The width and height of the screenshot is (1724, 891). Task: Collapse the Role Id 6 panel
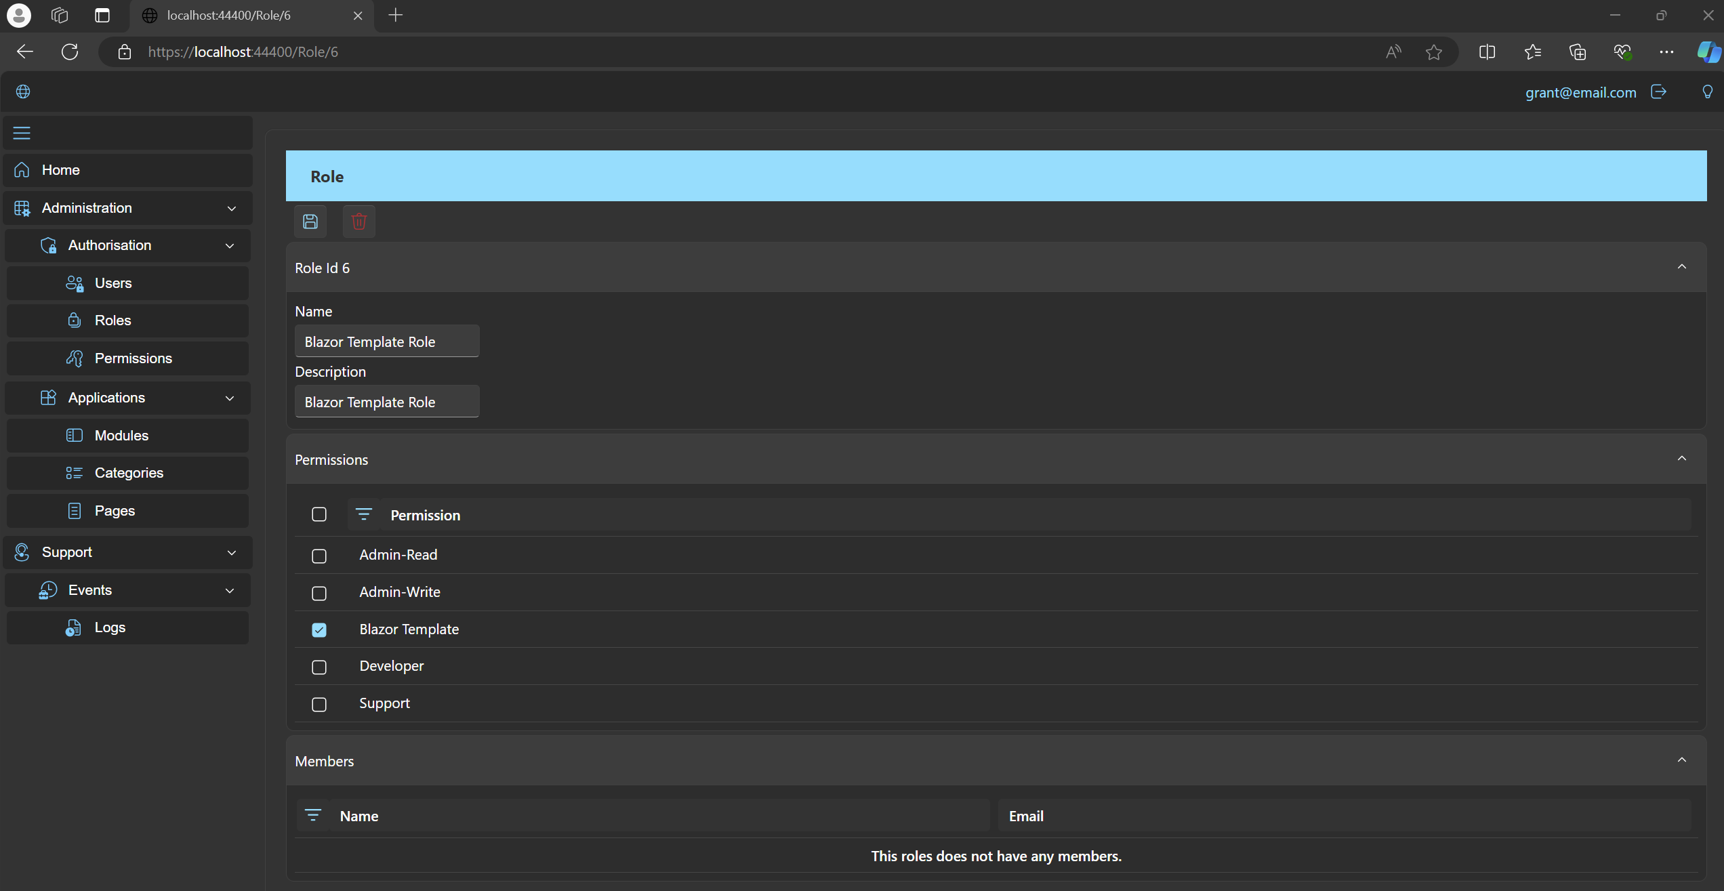tap(1681, 267)
